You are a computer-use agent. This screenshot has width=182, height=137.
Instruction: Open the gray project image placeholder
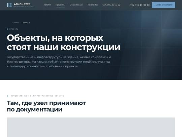tap(91, 127)
